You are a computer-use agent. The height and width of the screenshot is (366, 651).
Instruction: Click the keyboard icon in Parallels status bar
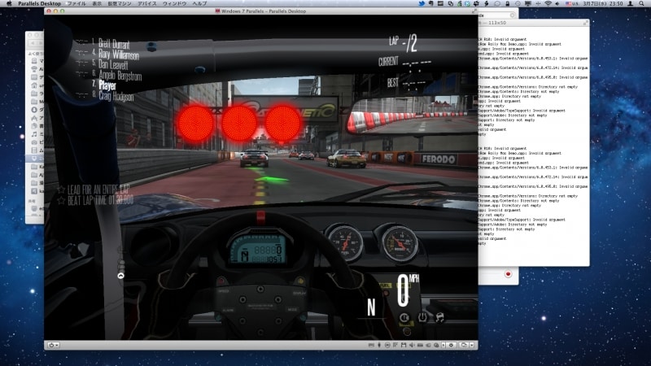click(369, 345)
